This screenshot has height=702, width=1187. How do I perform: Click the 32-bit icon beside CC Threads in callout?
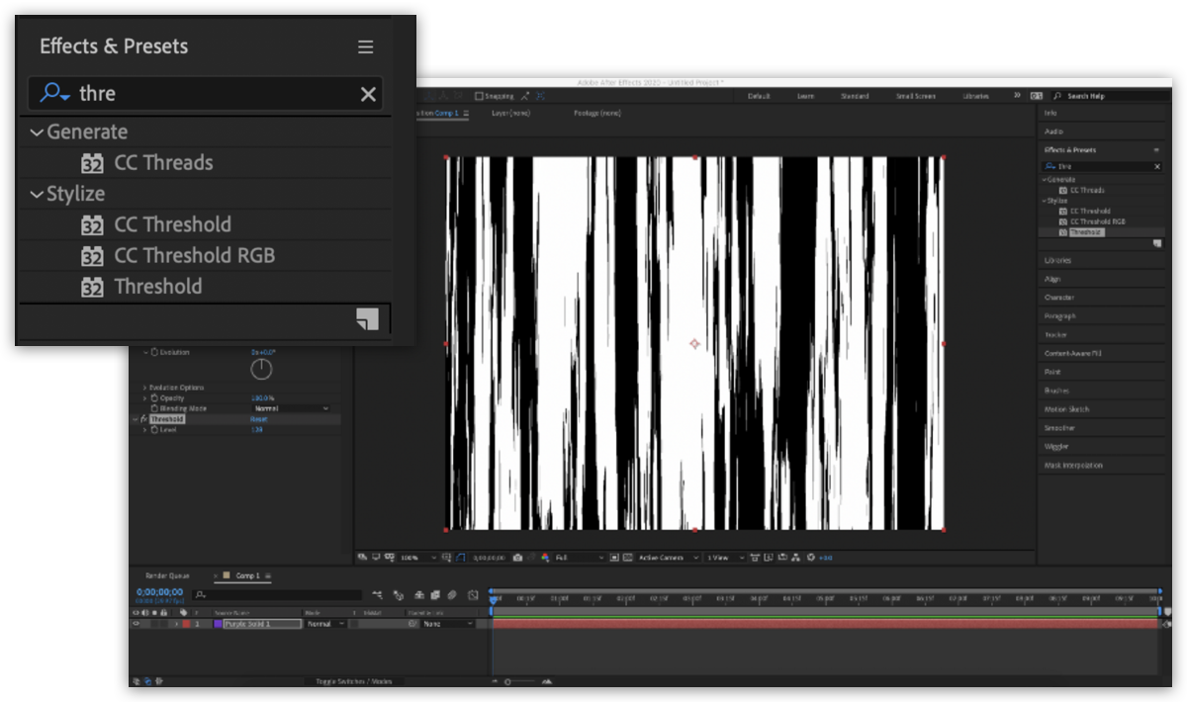(x=92, y=164)
